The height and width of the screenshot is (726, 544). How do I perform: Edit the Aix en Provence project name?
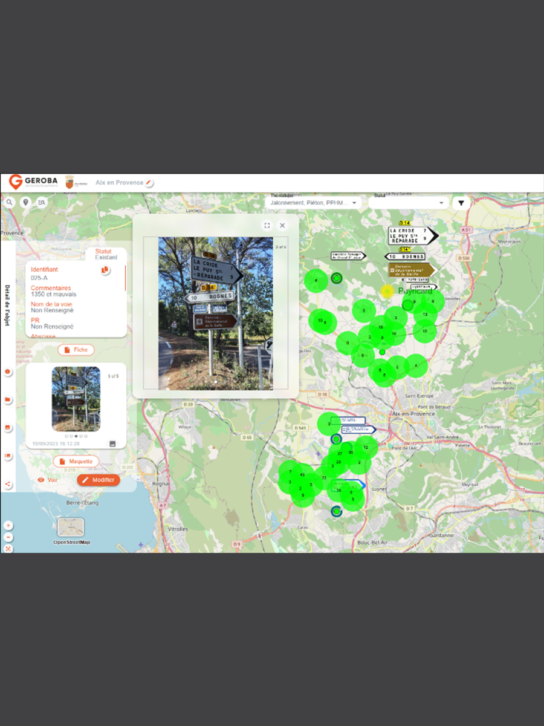pos(149,183)
